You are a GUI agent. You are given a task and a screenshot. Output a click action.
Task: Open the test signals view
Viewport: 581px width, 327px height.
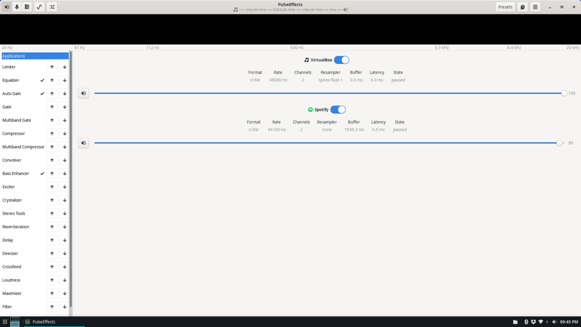[x=51, y=7]
